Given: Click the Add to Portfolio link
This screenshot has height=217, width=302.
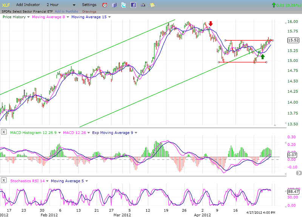Looking at the screenshot, I should pyautogui.click(x=66, y=11).
